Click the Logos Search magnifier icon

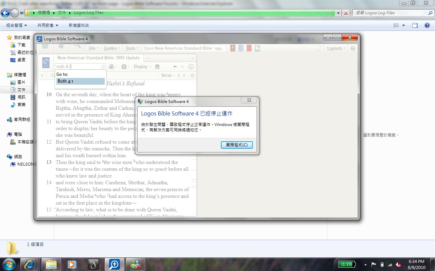[x=77, y=46]
